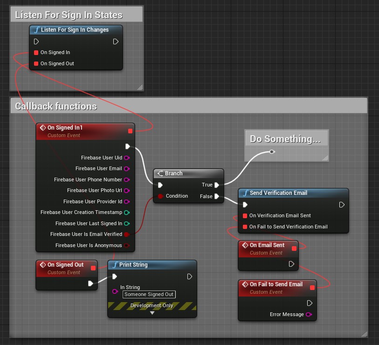Click the Firebase User Photo Url pin
The width and height of the screenshot is (379, 345).
(127, 191)
